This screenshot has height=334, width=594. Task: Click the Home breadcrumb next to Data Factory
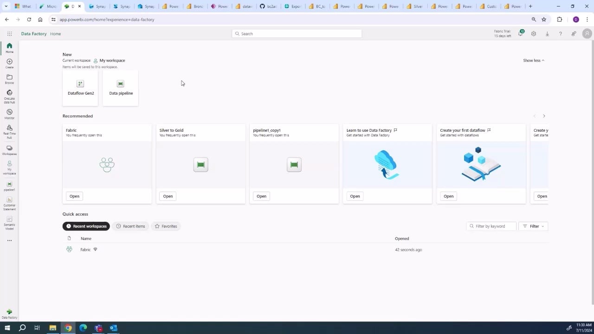click(x=55, y=33)
